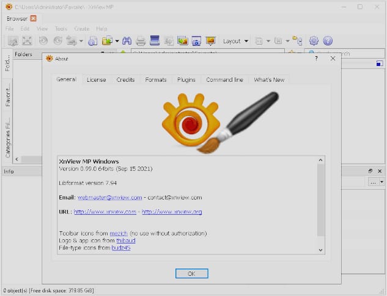This screenshot has height=296, width=387.
Task: Open Settings via the gear icon
Action: [314, 41]
